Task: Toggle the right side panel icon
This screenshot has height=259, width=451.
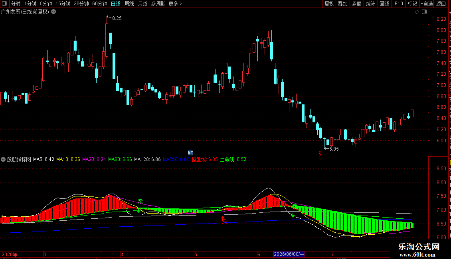Action: (x=424, y=12)
